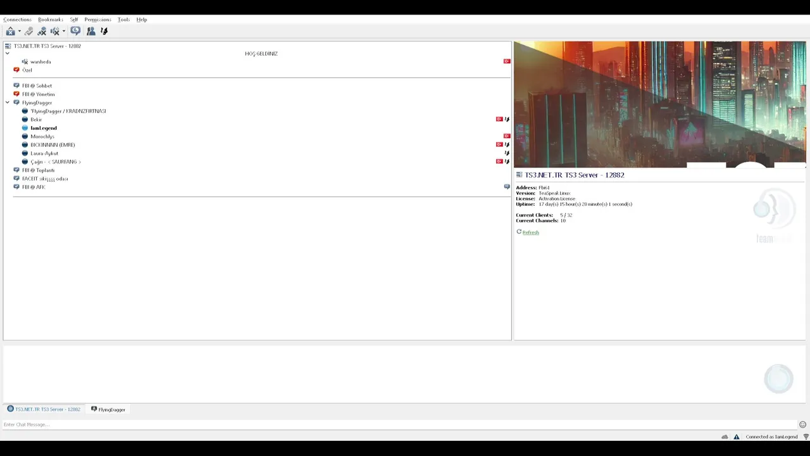
Task: Select the TS3.NET.TR TS3 Server root in tree
Action: 47,46
